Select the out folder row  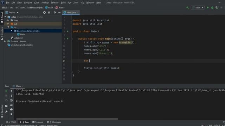pos(33,24)
